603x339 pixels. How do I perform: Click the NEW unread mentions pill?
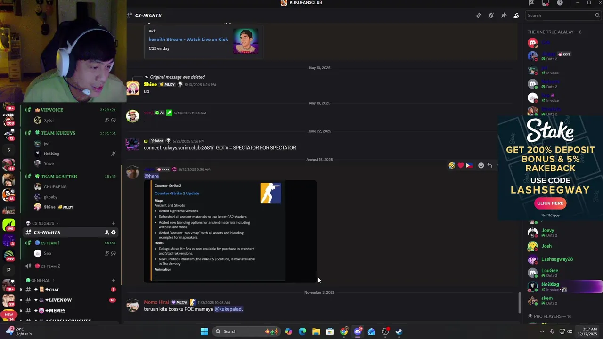coord(8,315)
